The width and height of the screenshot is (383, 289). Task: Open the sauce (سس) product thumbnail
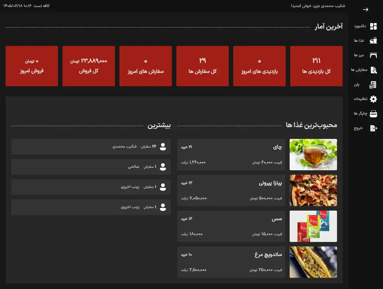[313, 226]
